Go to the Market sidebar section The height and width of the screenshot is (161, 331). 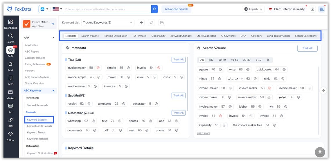10,95
